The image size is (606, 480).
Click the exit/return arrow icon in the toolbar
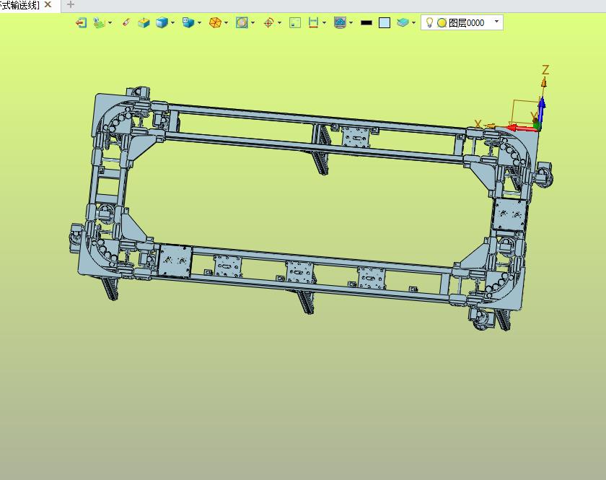coord(81,23)
